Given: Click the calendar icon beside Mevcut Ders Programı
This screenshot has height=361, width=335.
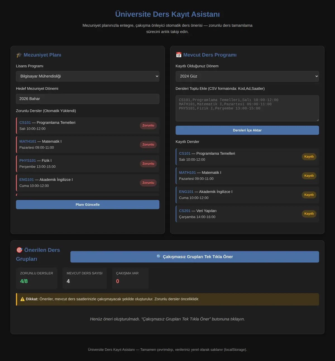Looking at the screenshot, I should [179, 55].
